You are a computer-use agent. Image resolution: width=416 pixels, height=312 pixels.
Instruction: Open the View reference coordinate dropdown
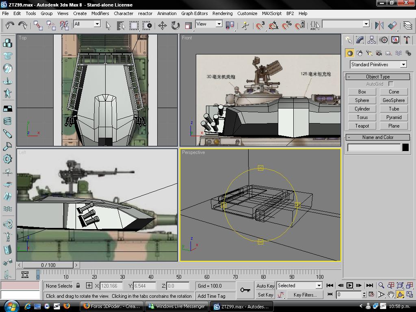click(209, 24)
